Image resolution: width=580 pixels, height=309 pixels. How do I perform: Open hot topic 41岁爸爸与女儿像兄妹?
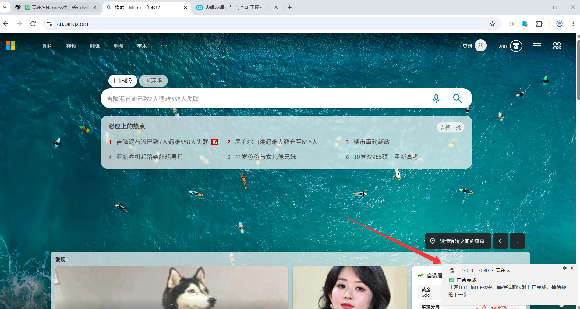[x=265, y=157]
